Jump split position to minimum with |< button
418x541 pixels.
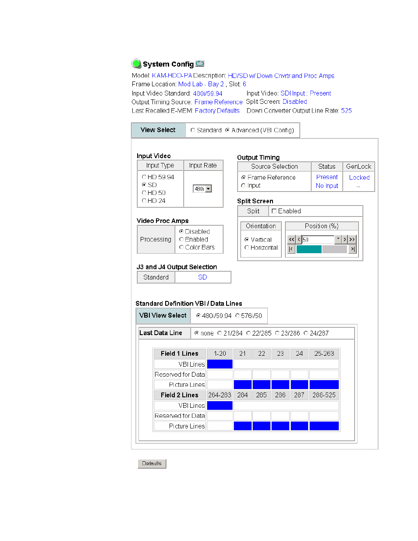[291, 249]
